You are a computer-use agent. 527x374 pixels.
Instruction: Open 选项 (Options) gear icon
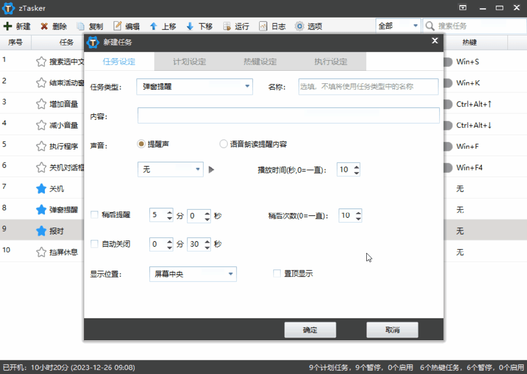[x=299, y=26]
